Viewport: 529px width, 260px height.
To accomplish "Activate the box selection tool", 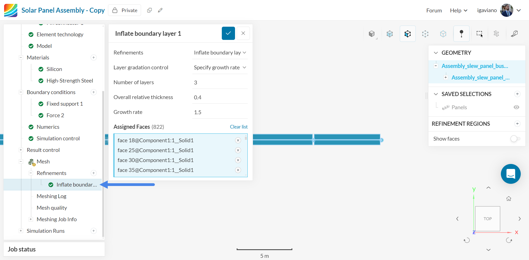I will tap(480, 34).
